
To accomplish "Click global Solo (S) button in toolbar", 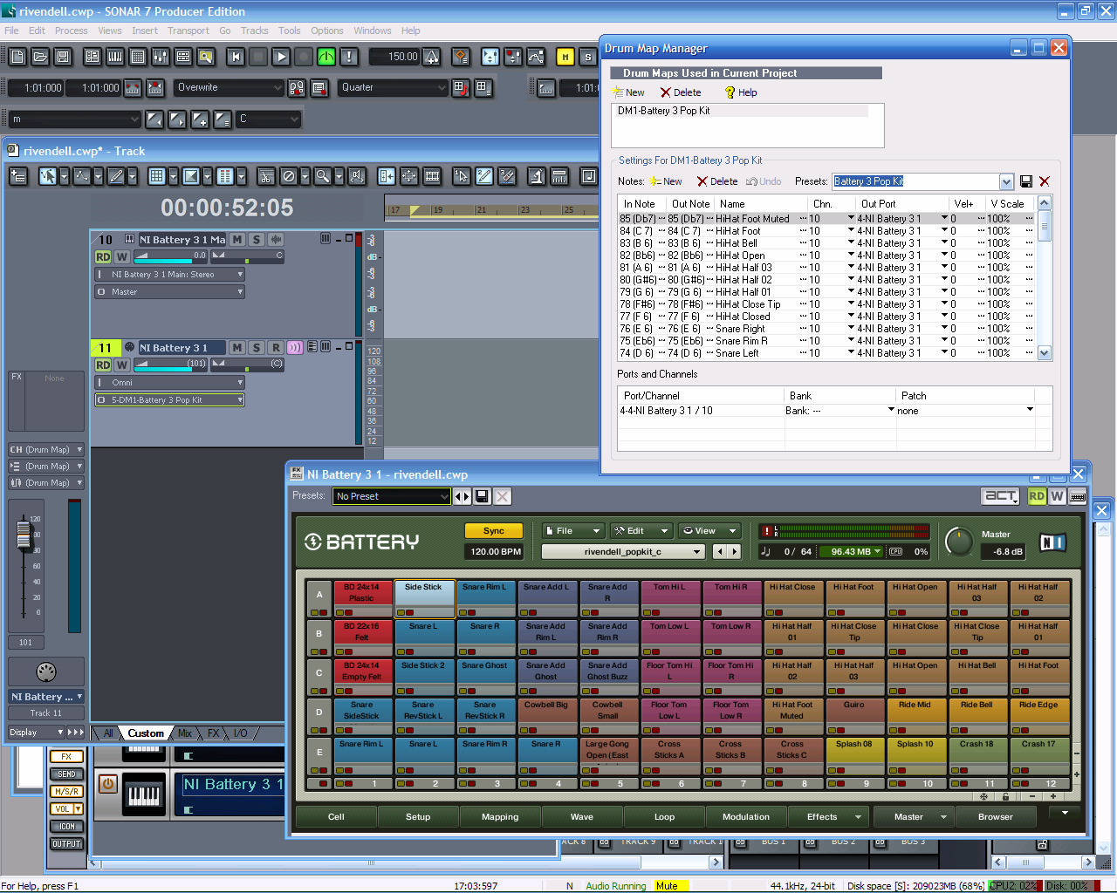I will pos(588,57).
